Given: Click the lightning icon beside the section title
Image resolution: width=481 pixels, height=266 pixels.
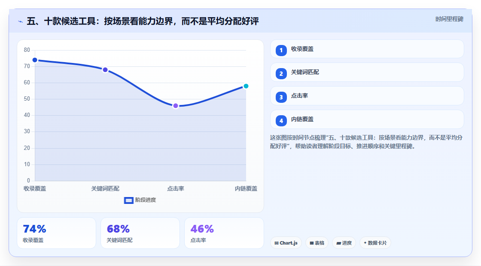Looking at the screenshot, I should (21, 21).
